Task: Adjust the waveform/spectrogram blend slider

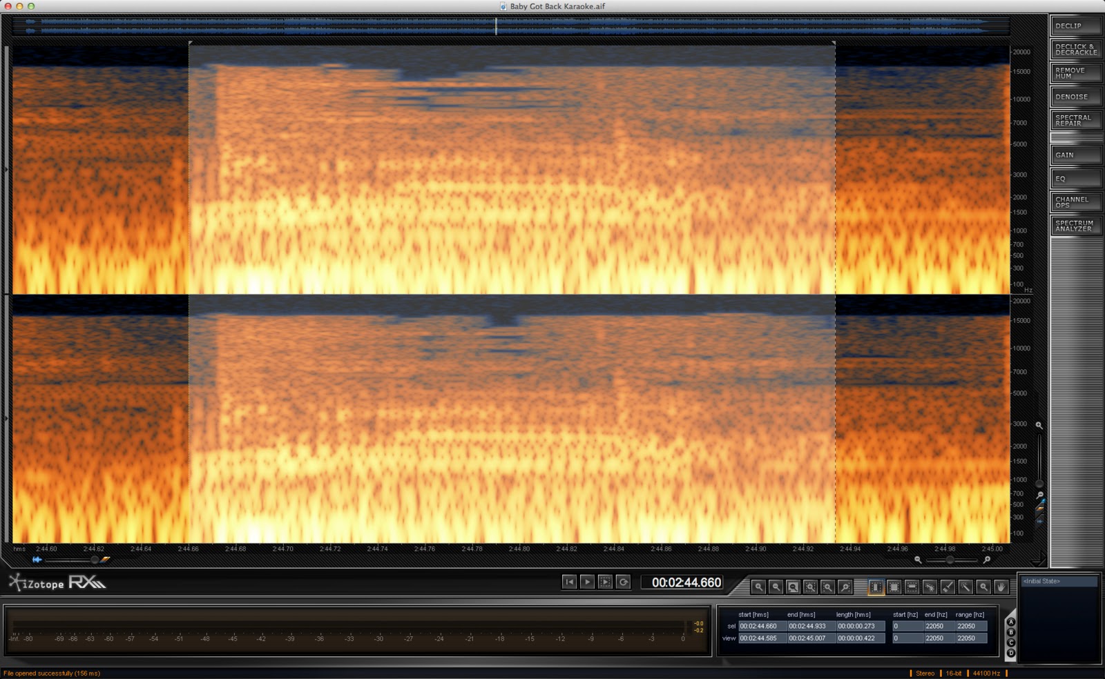Action: point(95,560)
